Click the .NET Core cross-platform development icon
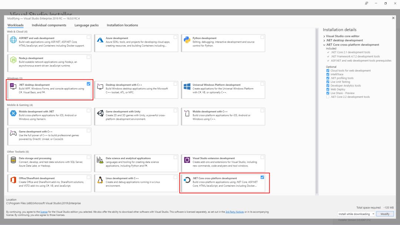Viewport: 400px width, 225px height. [x=187, y=180]
